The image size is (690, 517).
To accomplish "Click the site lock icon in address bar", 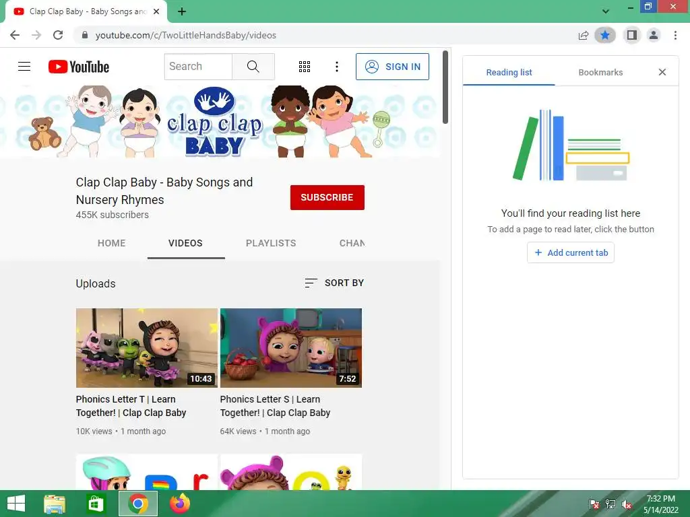I will click(85, 35).
